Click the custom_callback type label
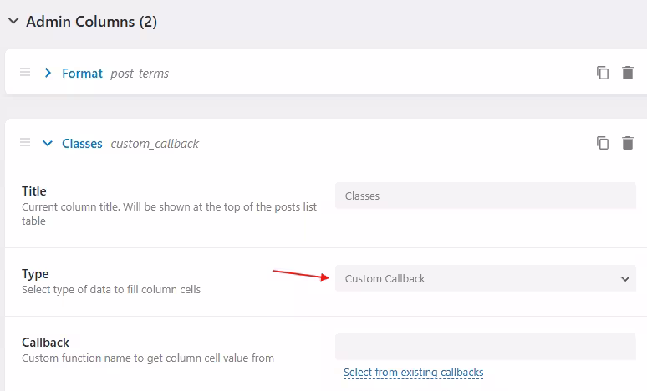The width and height of the screenshot is (647, 391). [155, 144]
